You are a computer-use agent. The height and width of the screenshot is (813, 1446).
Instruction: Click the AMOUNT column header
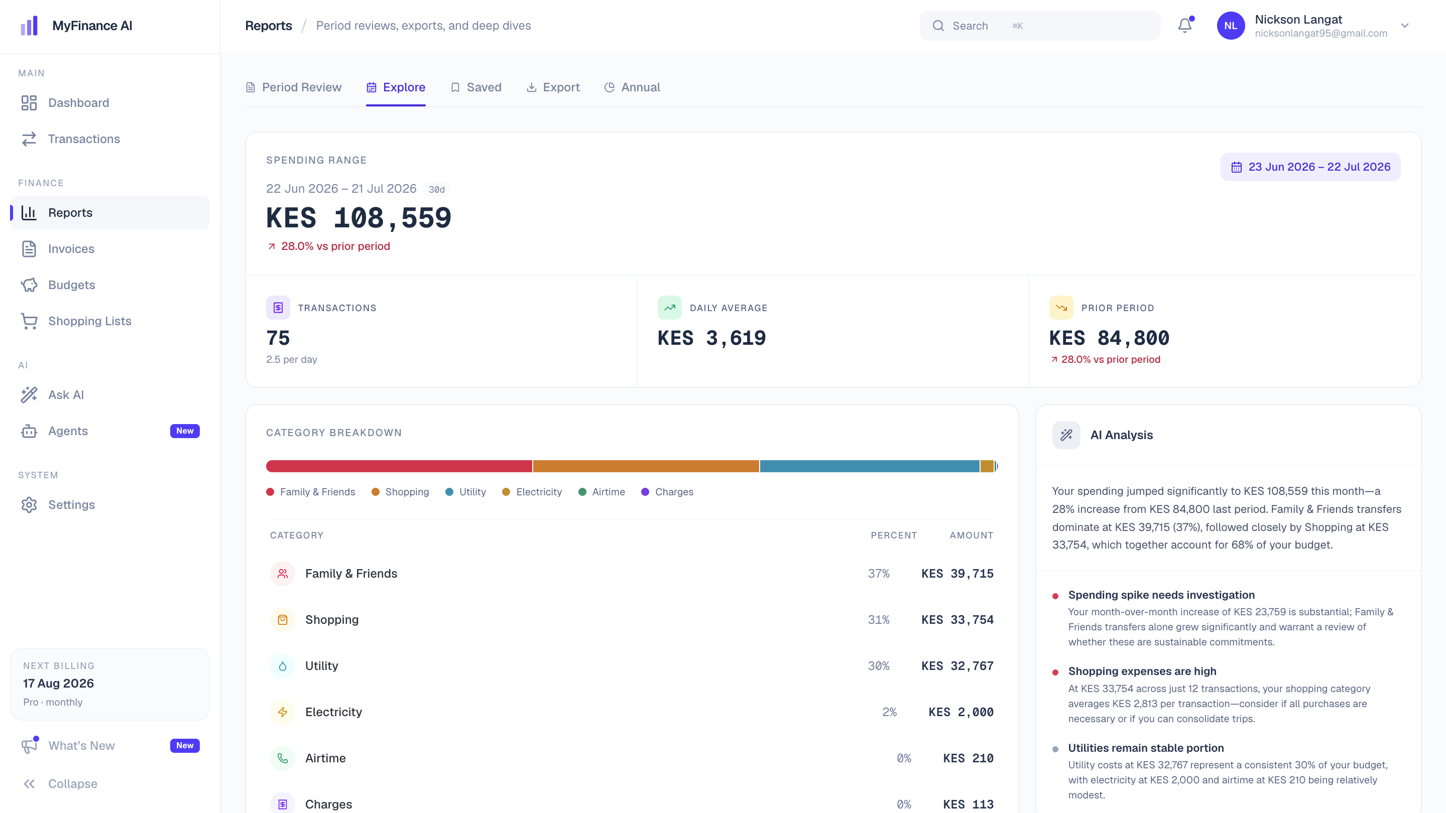(971, 535)
